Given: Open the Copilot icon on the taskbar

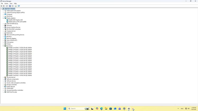Looking at the screenshot, I should pyautogui.click(x=97, y=109).
